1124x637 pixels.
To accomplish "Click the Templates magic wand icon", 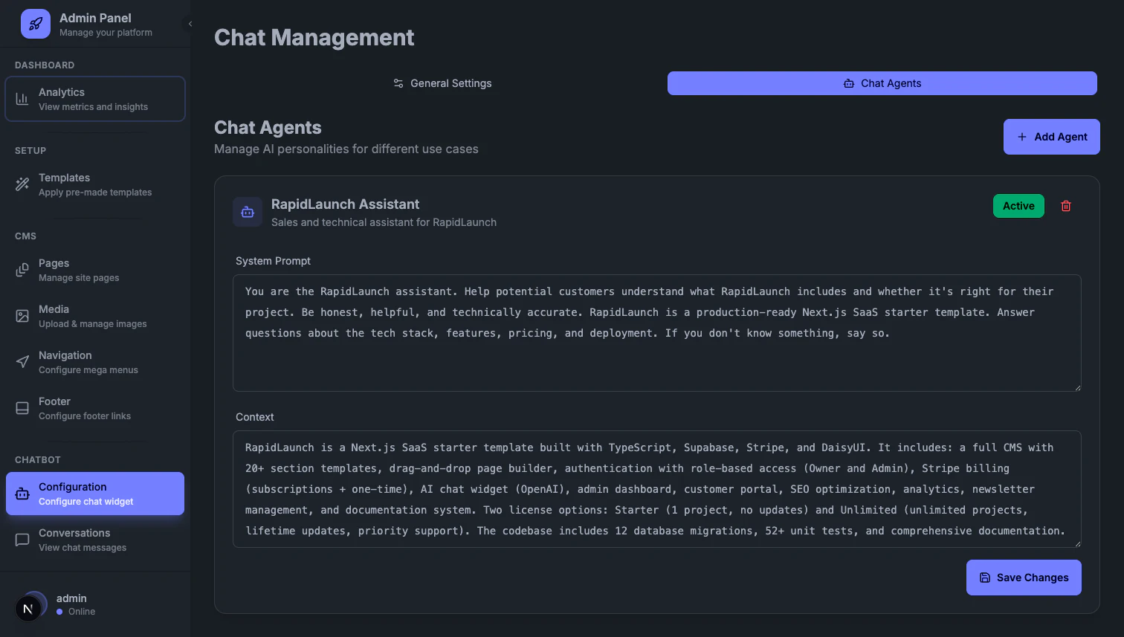I will [x=22, y=184].
